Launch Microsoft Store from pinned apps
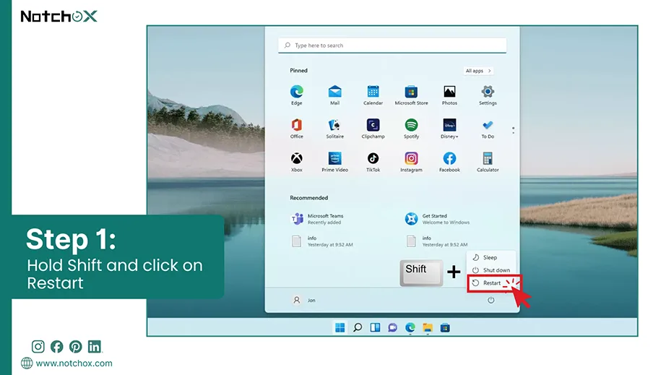The width and height of the screenshot is (666, 375). pyautogui.click(x=411, y=95)
